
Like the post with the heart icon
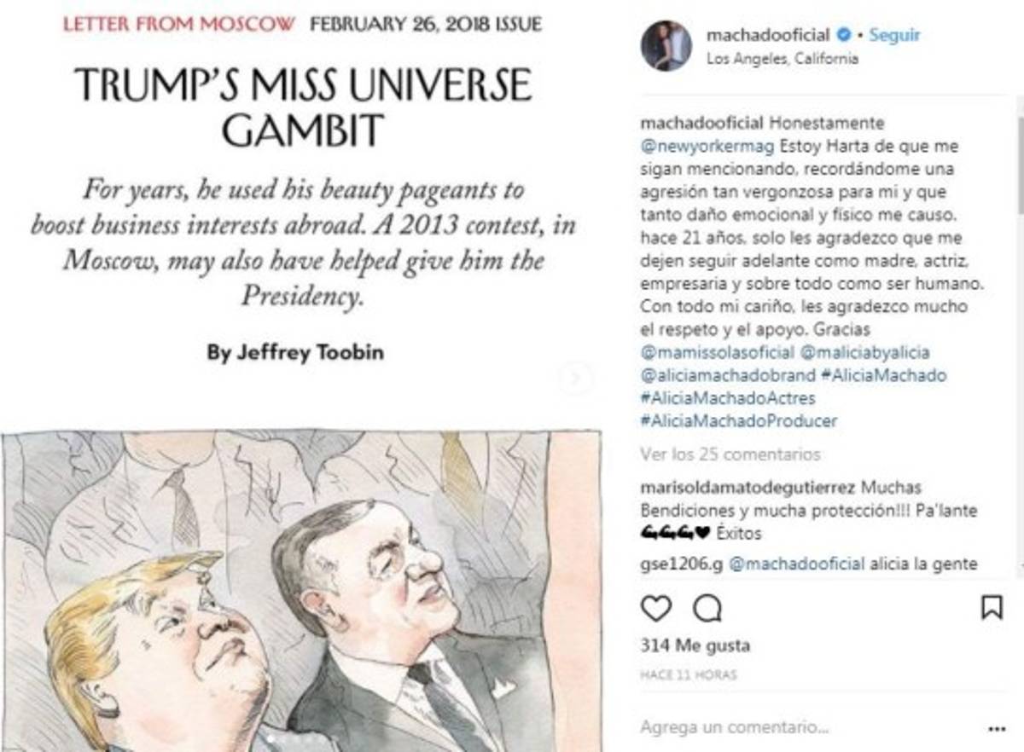click(655, 609)
